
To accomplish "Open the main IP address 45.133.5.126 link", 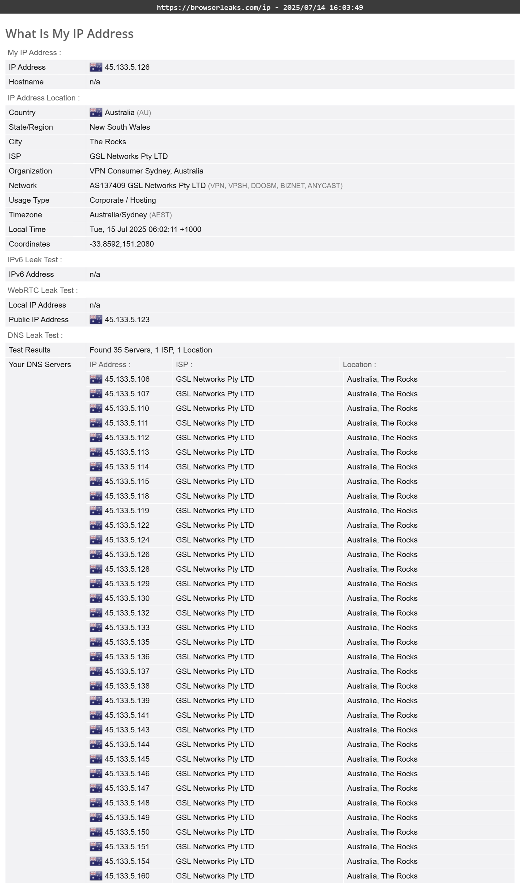I will pyautogui.click(x=127, y=67).
